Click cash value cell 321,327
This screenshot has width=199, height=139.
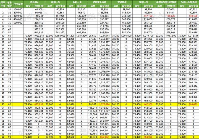tap(39, 121)
